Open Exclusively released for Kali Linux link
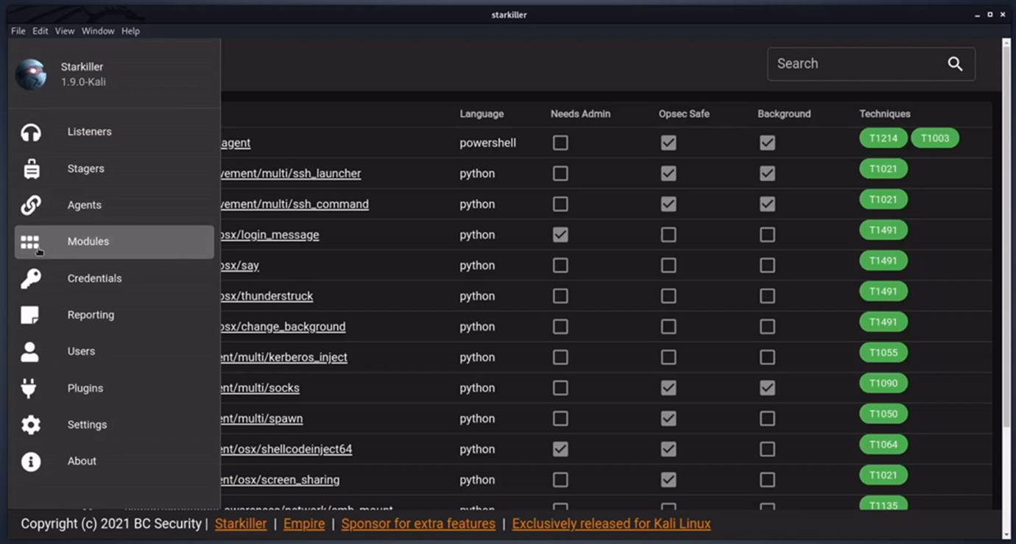This screenshot has width=1016, height=544. (612, 524)
